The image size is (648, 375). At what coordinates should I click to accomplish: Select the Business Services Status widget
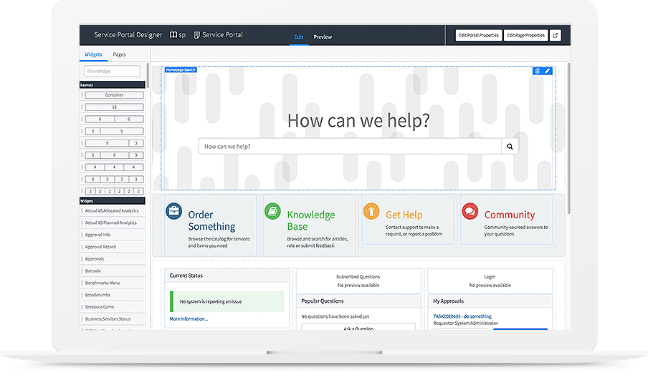click(x=113, y=319)
